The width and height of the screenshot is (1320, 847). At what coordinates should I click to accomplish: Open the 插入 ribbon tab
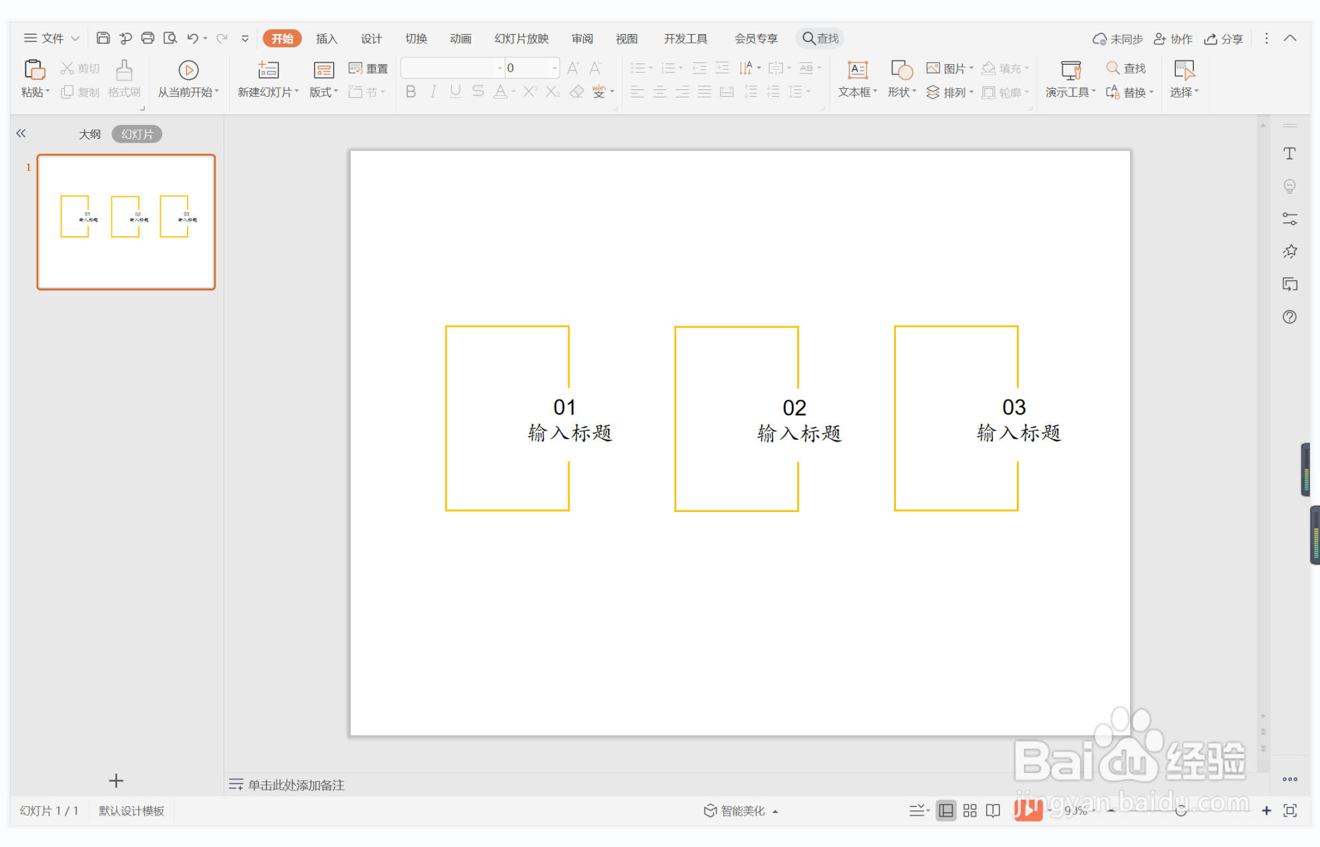(x=326, y=39)
